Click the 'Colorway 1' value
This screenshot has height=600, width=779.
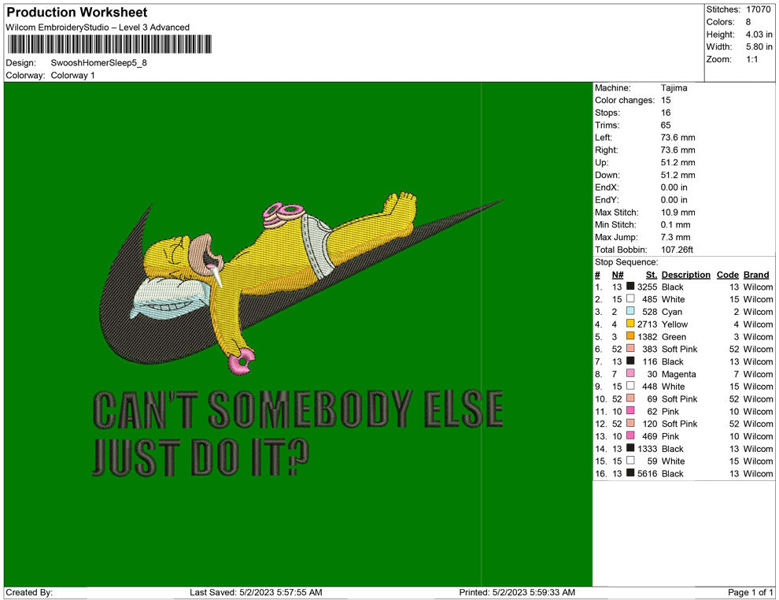(x=72, y=76)
